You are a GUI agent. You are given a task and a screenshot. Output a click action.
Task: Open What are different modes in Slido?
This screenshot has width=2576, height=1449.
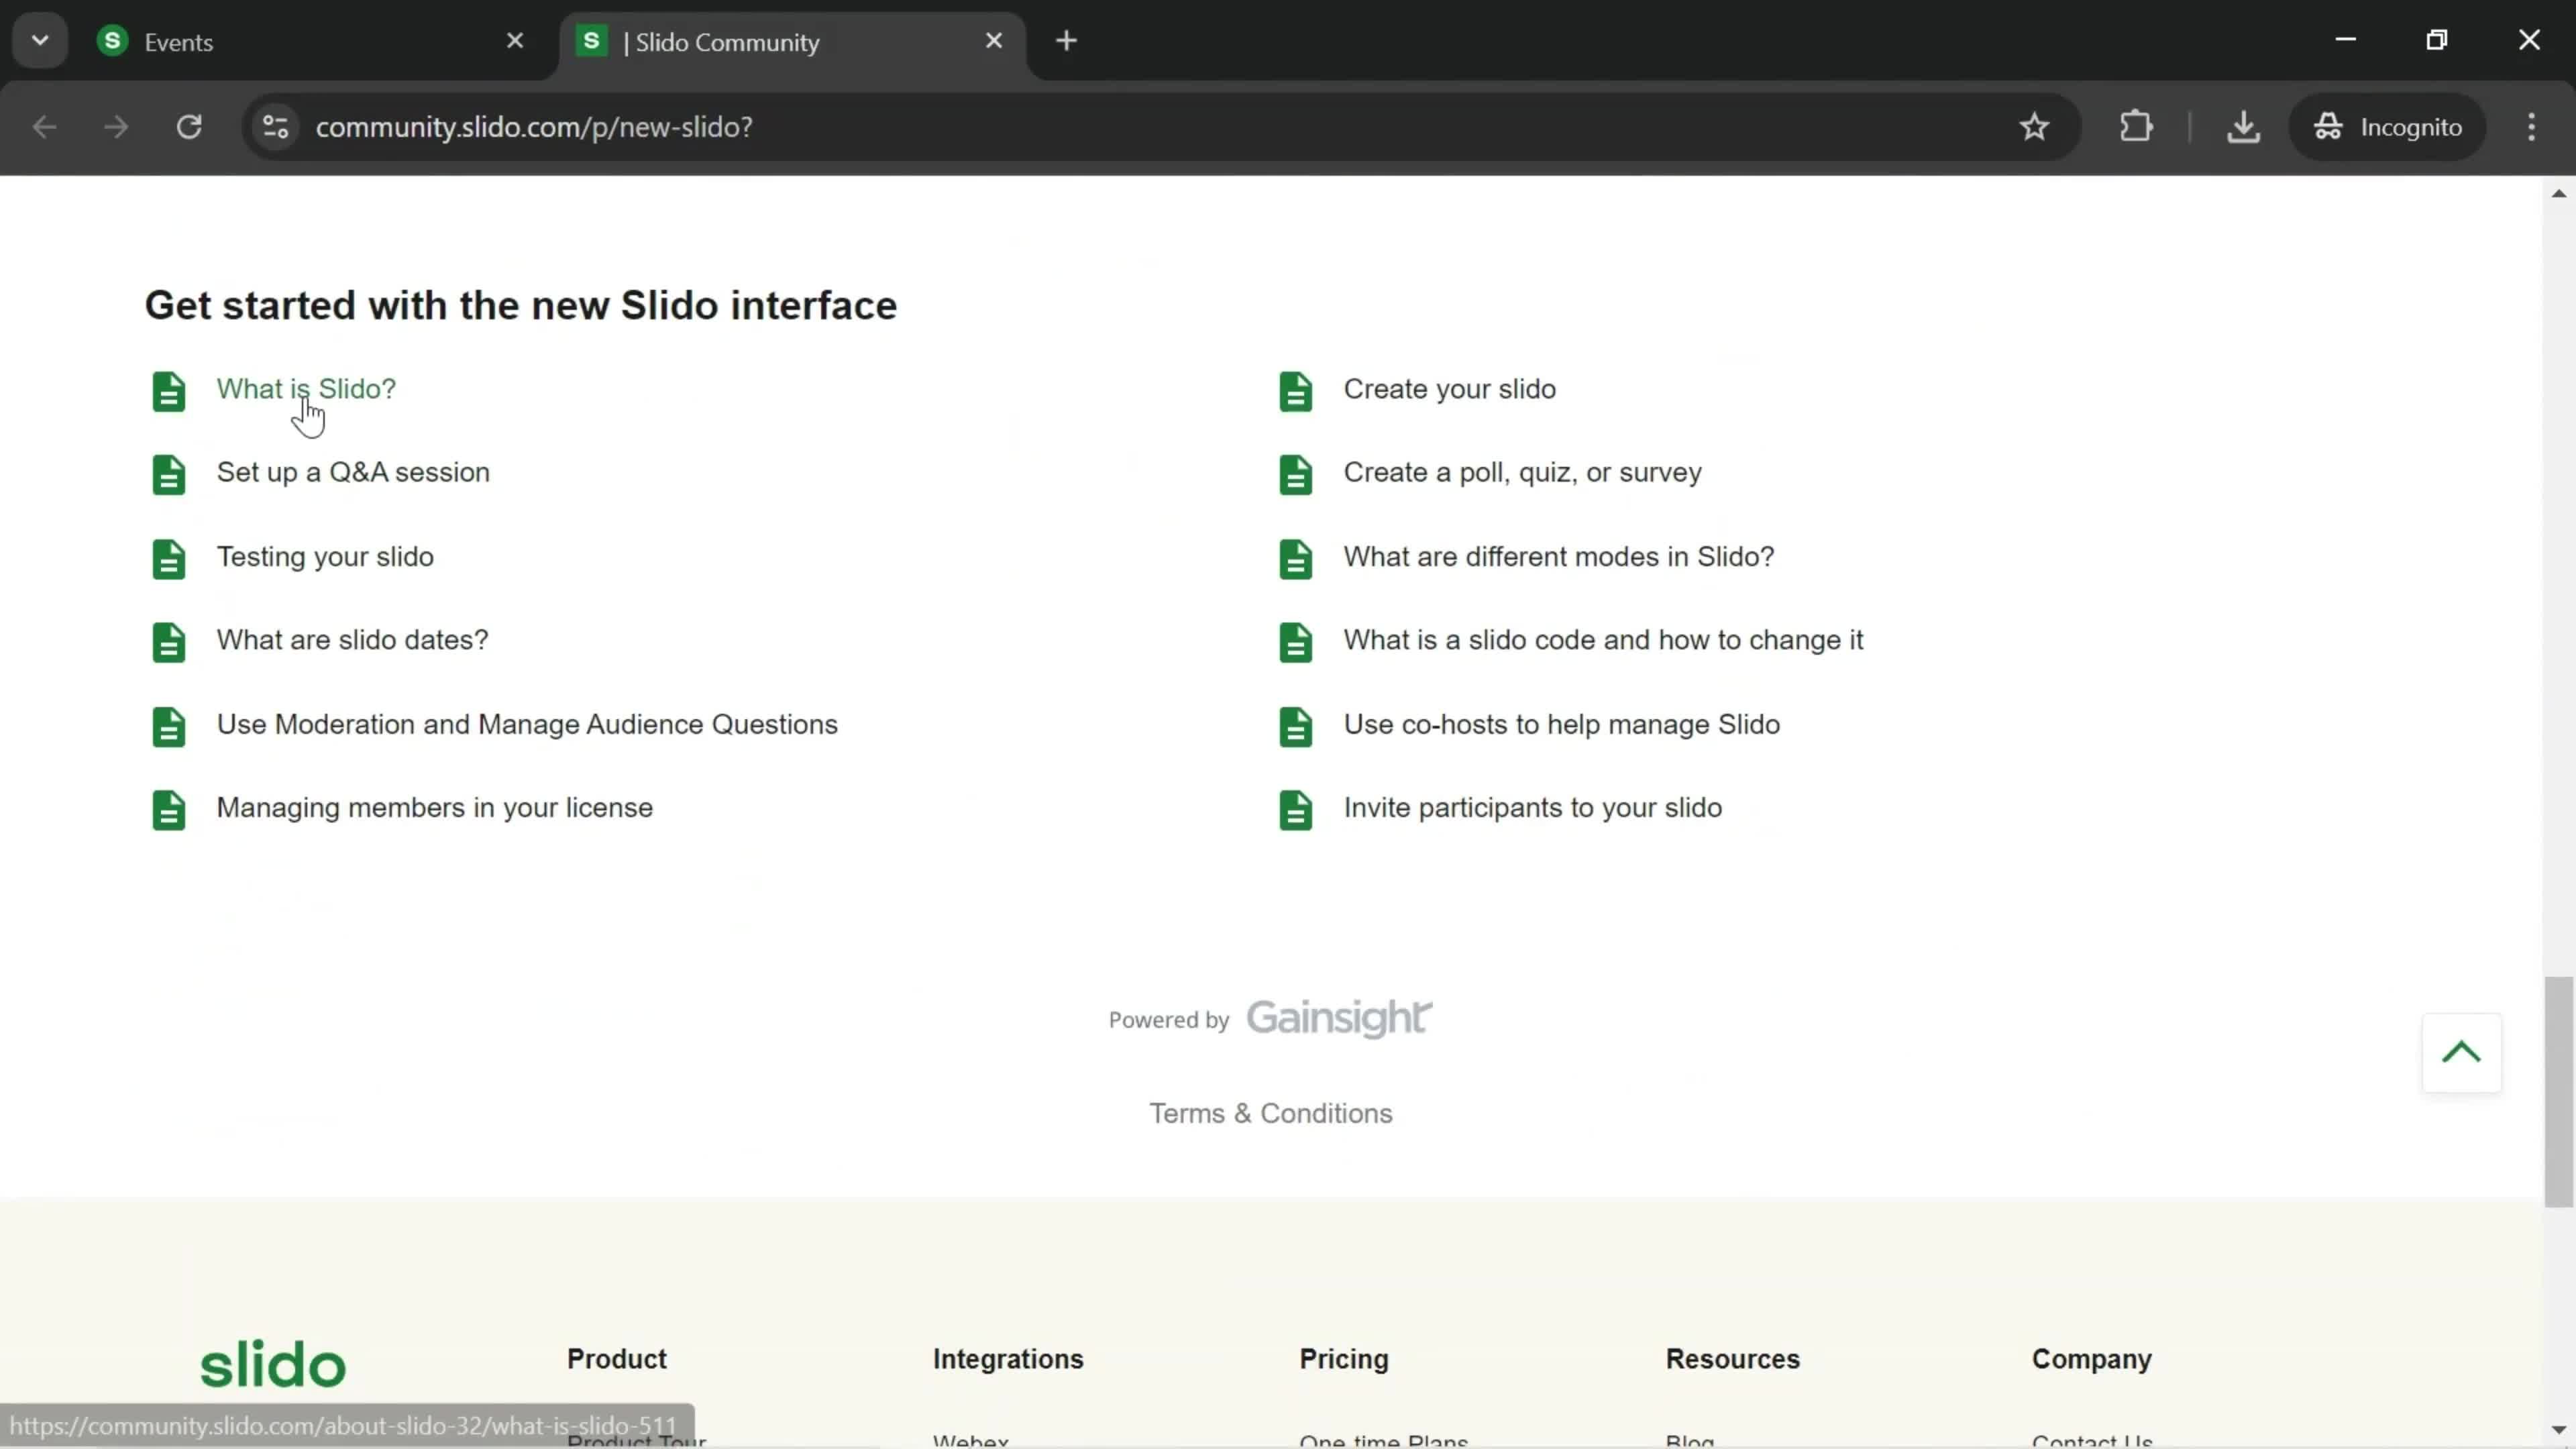[x=1559, y=557]
